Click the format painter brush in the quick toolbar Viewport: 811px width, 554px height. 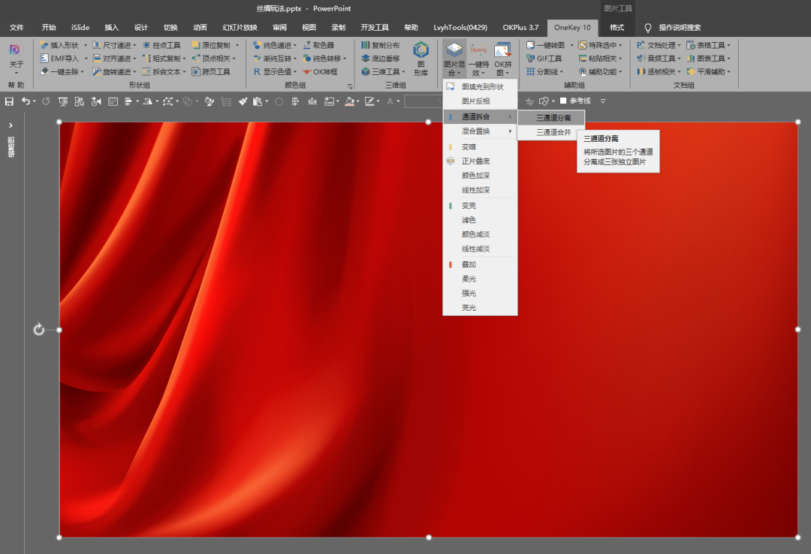(243, 101)
